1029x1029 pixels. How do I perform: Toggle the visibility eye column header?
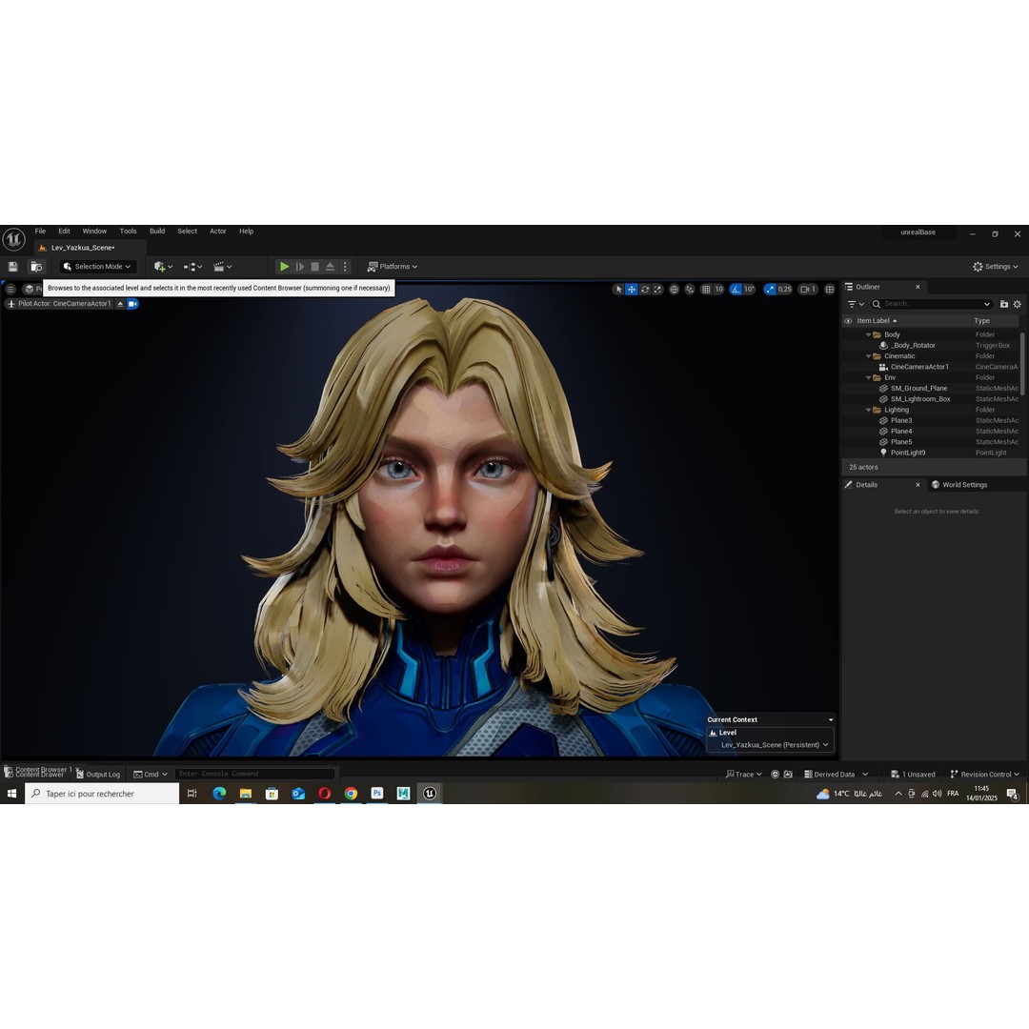(848, 321)
